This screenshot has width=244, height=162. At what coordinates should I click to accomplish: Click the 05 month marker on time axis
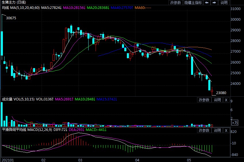(189, 160)
